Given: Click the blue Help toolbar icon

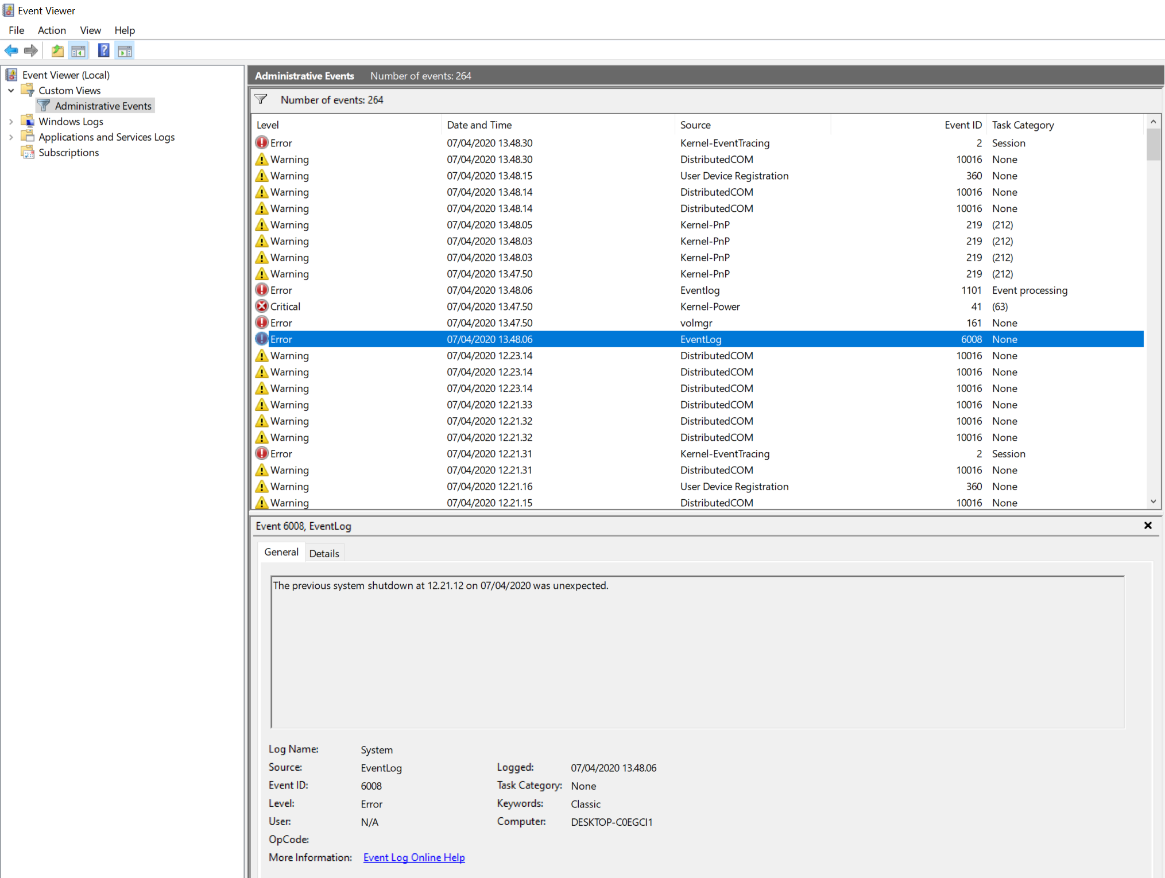Looking at the screenshot, I should click(x=103, y=50).
